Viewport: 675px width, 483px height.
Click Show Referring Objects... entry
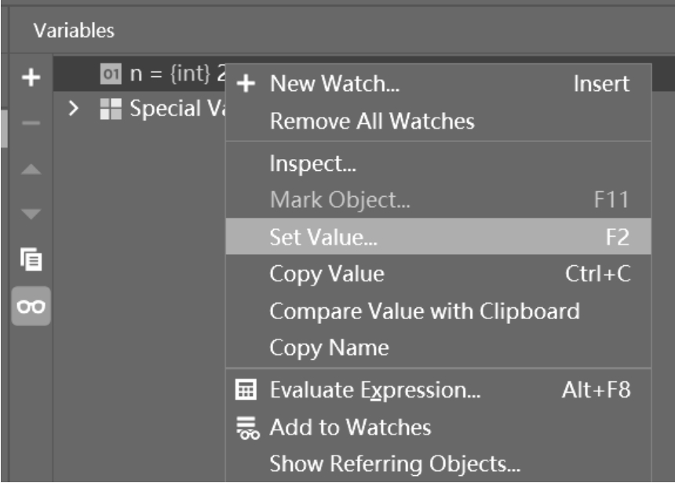tap(394, 463)
